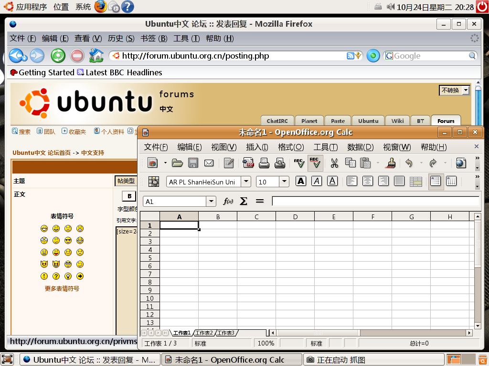Show more standard toolbar buttons in Calc
489x366 pixels.
[x=477, y=158]
